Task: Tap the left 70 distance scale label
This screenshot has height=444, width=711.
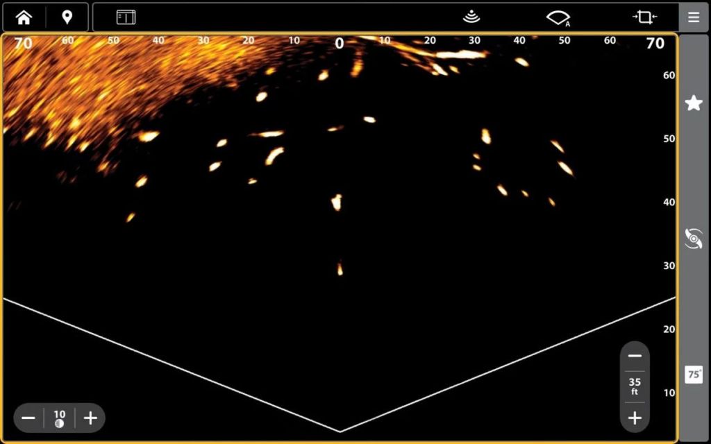Action: pos(24,44)
